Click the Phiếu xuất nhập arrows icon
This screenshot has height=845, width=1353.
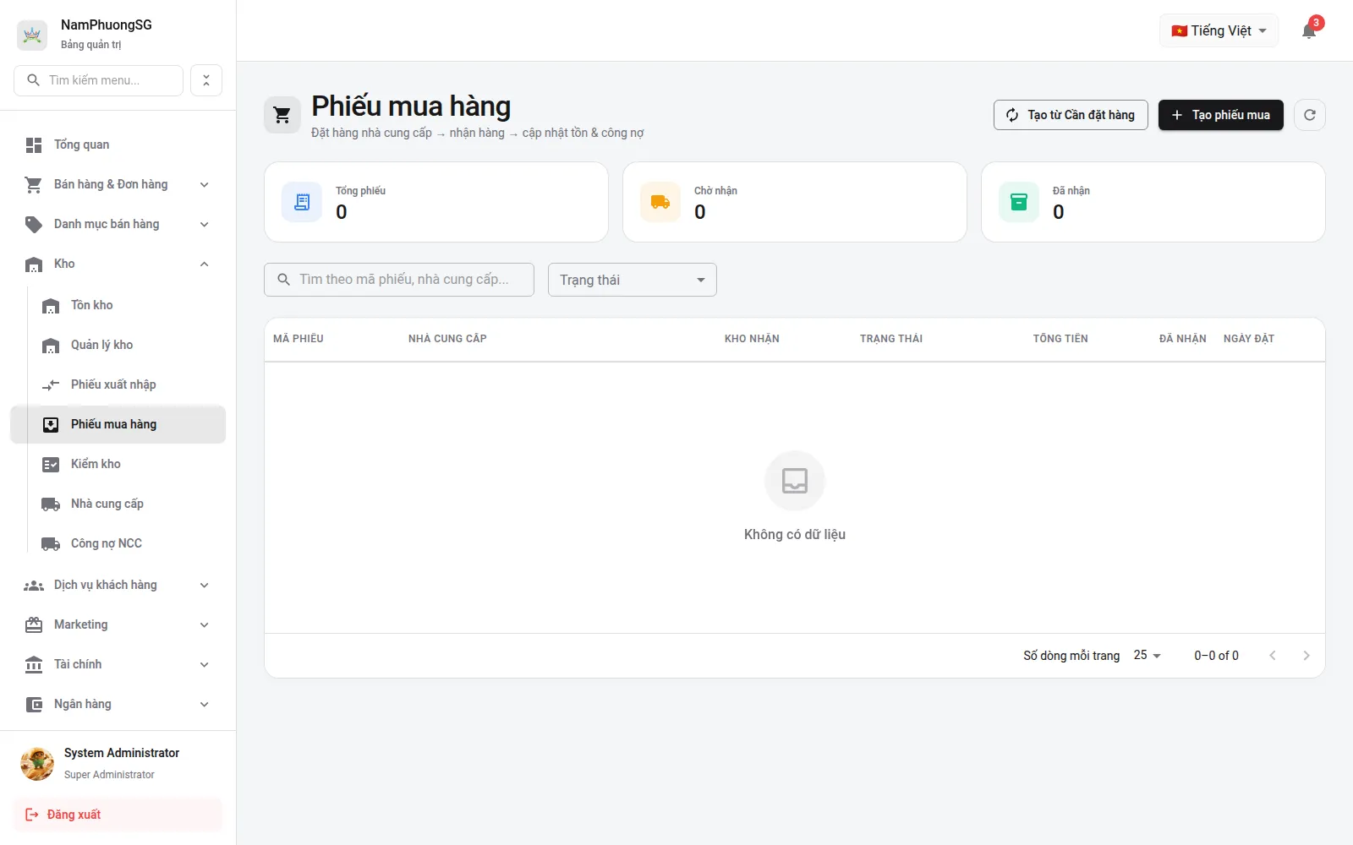click(x=51, y=385)
